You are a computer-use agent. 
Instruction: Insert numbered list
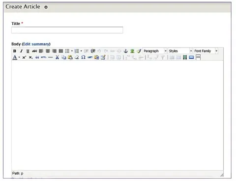point(77,51)
